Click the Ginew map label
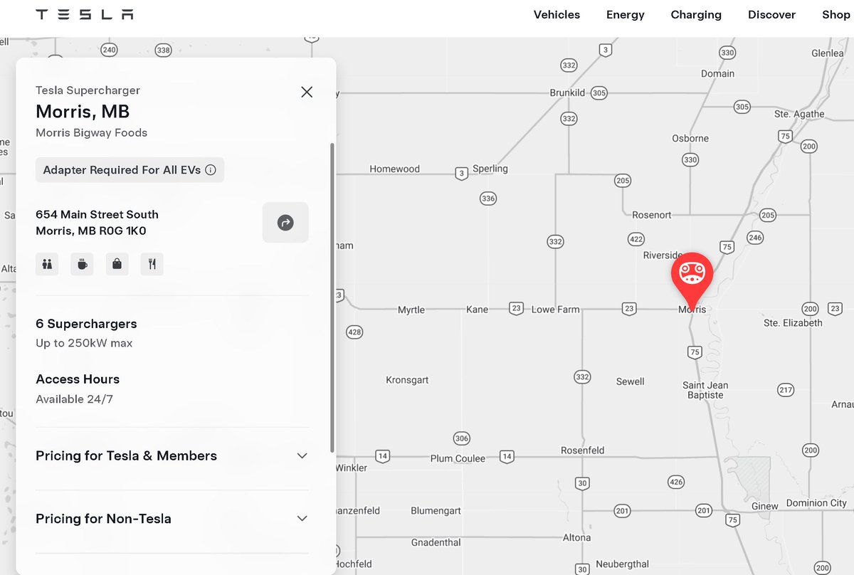854x575 pixels. (x=765, y=506)
